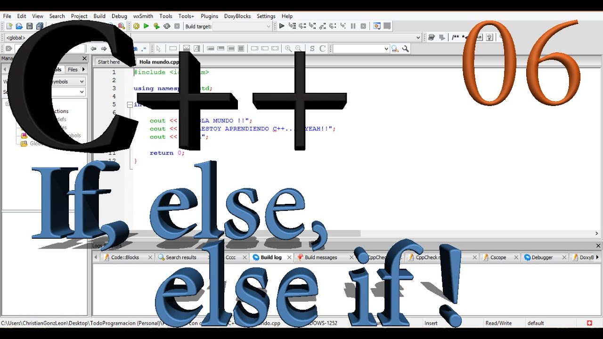Open the File menu
This screenshot has height=339, width=603.
pyautogui.click(x=7, y=16)
